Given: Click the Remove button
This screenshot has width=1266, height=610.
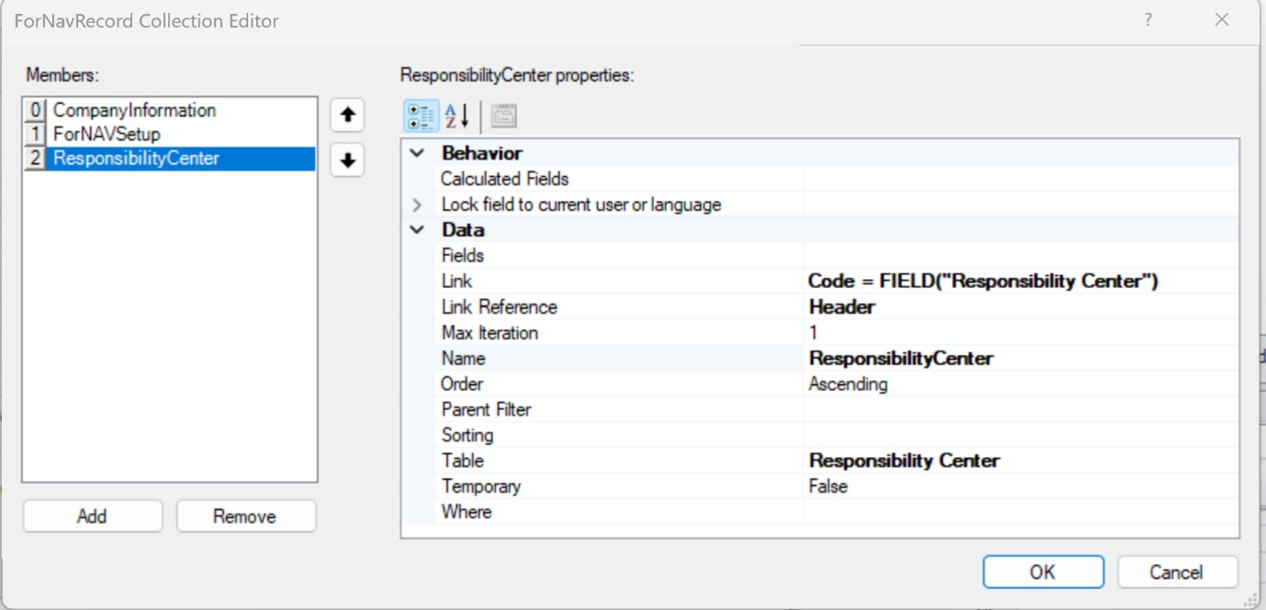Looking at the screenshot, I should [x=245, y=516].
